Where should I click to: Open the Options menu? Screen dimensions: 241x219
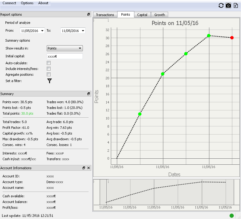(27, 3)
